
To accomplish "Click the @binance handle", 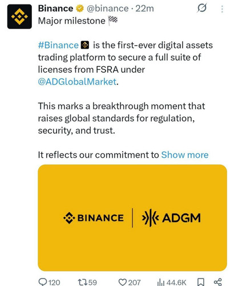I will [107, 9].
